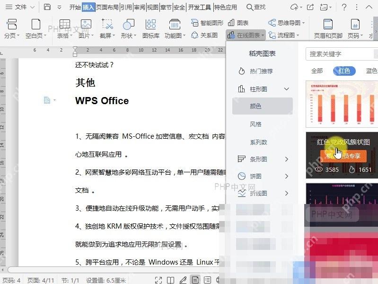Open the help question mark icon
The height and width of the screenshot is (284, 378).
click(x=344, y=7)
